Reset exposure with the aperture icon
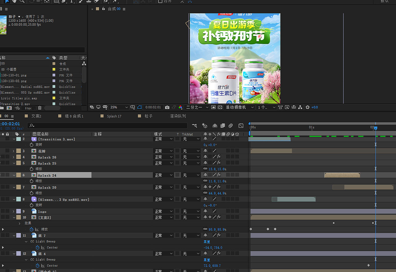The height and width of the screenshot is (272, 396). click(x=308, y=107)
